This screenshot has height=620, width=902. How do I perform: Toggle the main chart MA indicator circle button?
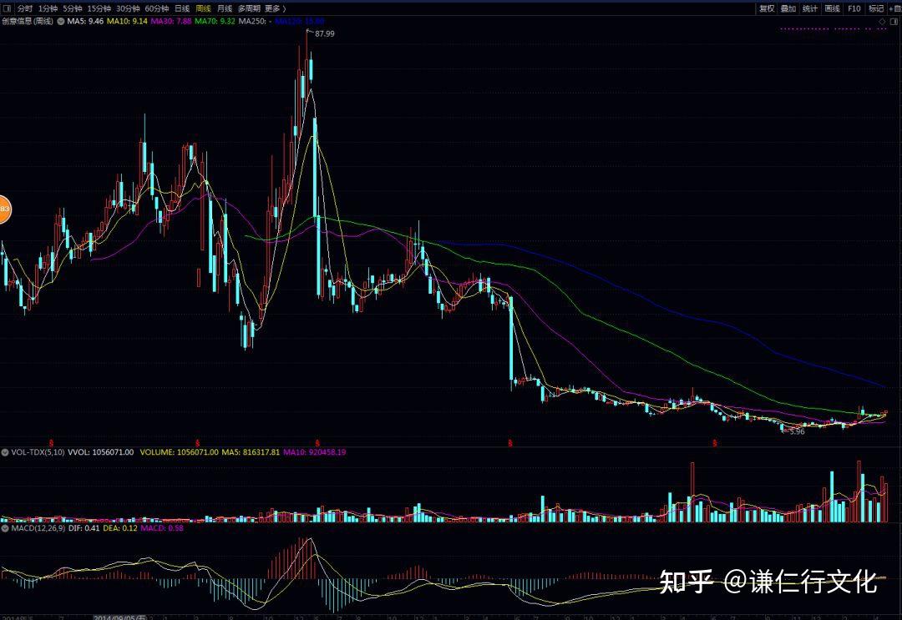(x=59, y=20)
